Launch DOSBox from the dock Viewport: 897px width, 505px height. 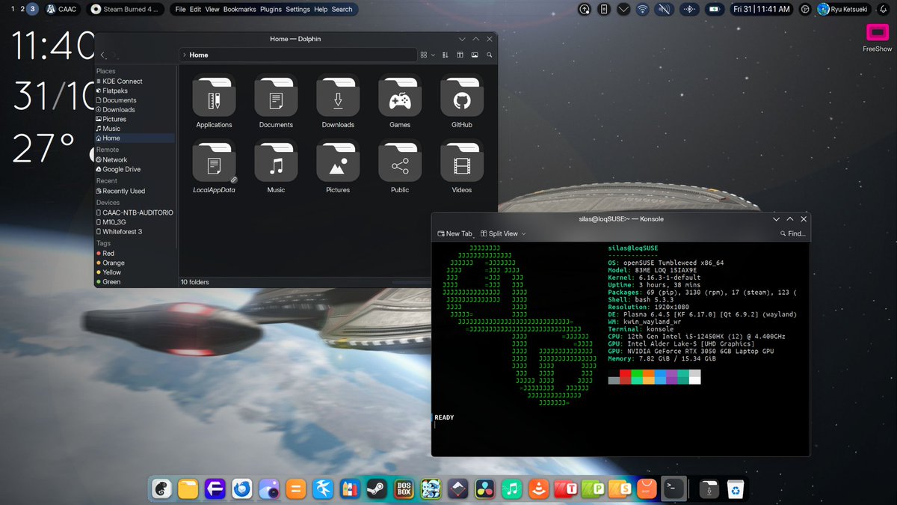point(403,489)
